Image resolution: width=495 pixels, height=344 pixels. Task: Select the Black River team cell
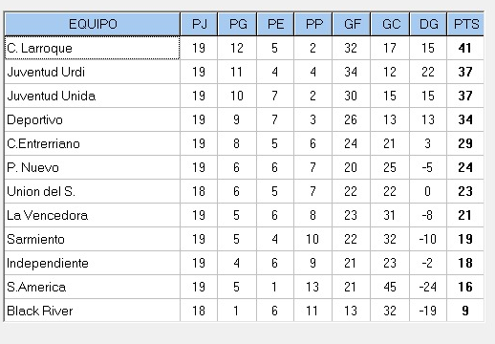pyautogui.click(x=93, y=311)
